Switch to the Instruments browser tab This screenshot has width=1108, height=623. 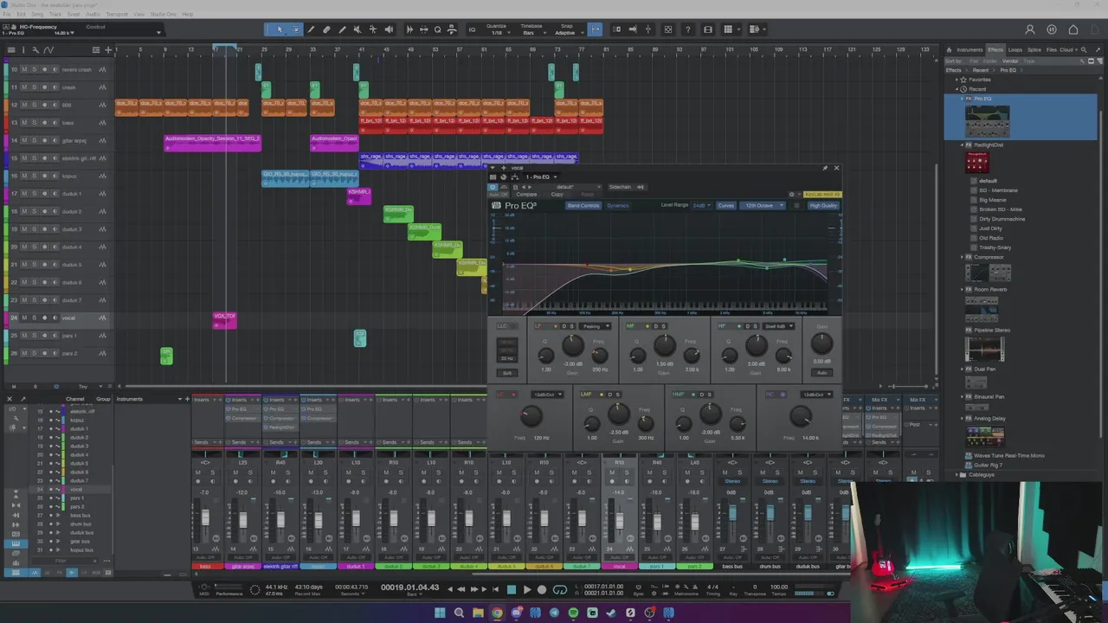[969, 49]
